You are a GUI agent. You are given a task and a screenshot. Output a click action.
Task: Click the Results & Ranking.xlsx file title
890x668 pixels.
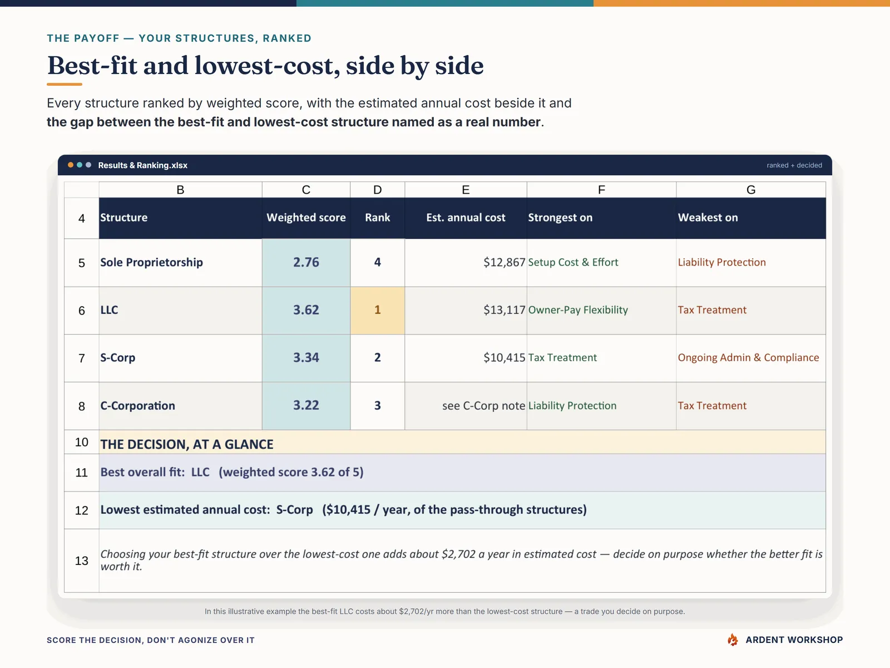142,165
